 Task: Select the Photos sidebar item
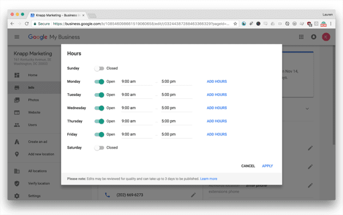(34, 100)
